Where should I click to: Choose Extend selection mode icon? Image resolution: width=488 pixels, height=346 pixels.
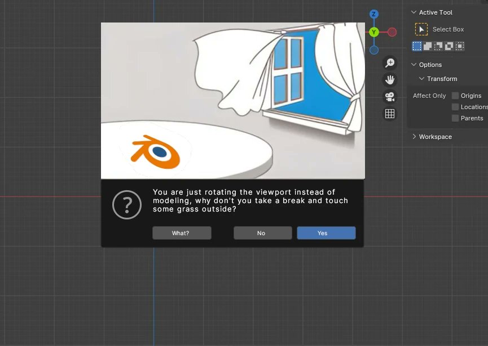coord(428,46)
